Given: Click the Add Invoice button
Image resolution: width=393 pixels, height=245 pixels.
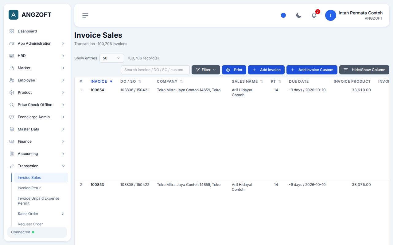Looking at the screenshot, I should [x=266, y=70].
